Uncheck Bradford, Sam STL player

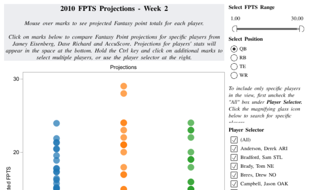click(x=234, y=157)
